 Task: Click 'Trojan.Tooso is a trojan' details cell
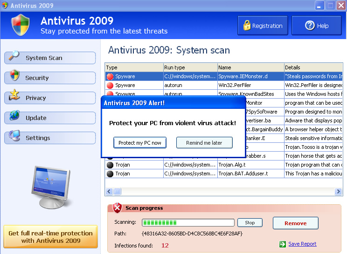(x=313, y=147)
